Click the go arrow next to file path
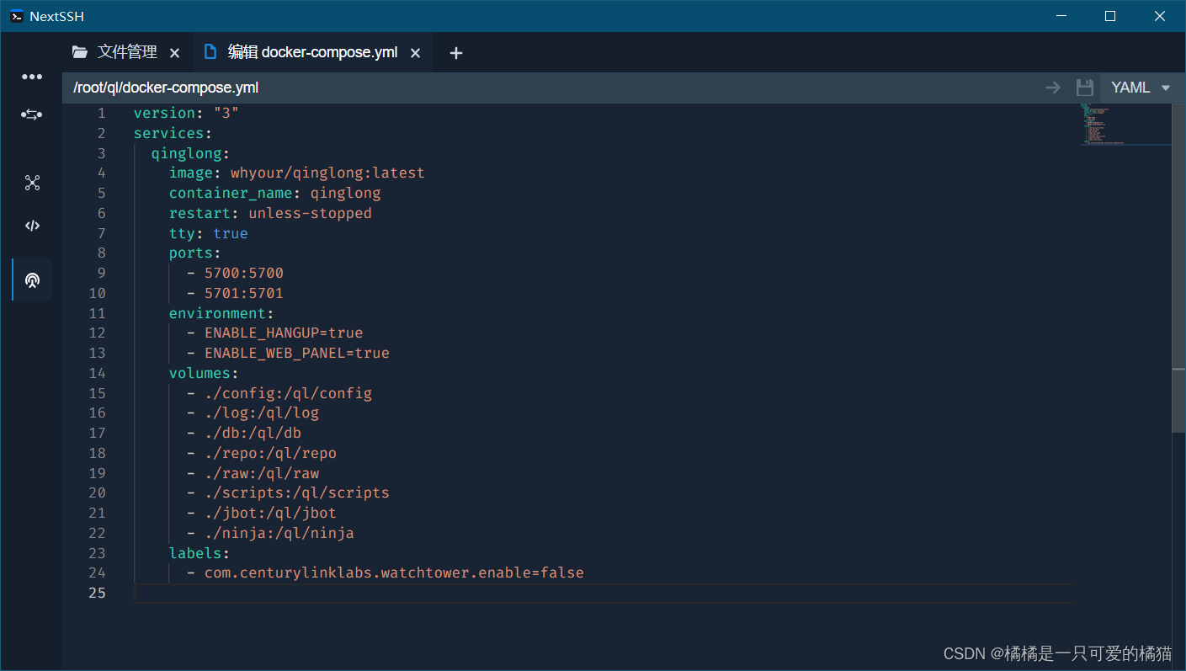 [1052, 88]
